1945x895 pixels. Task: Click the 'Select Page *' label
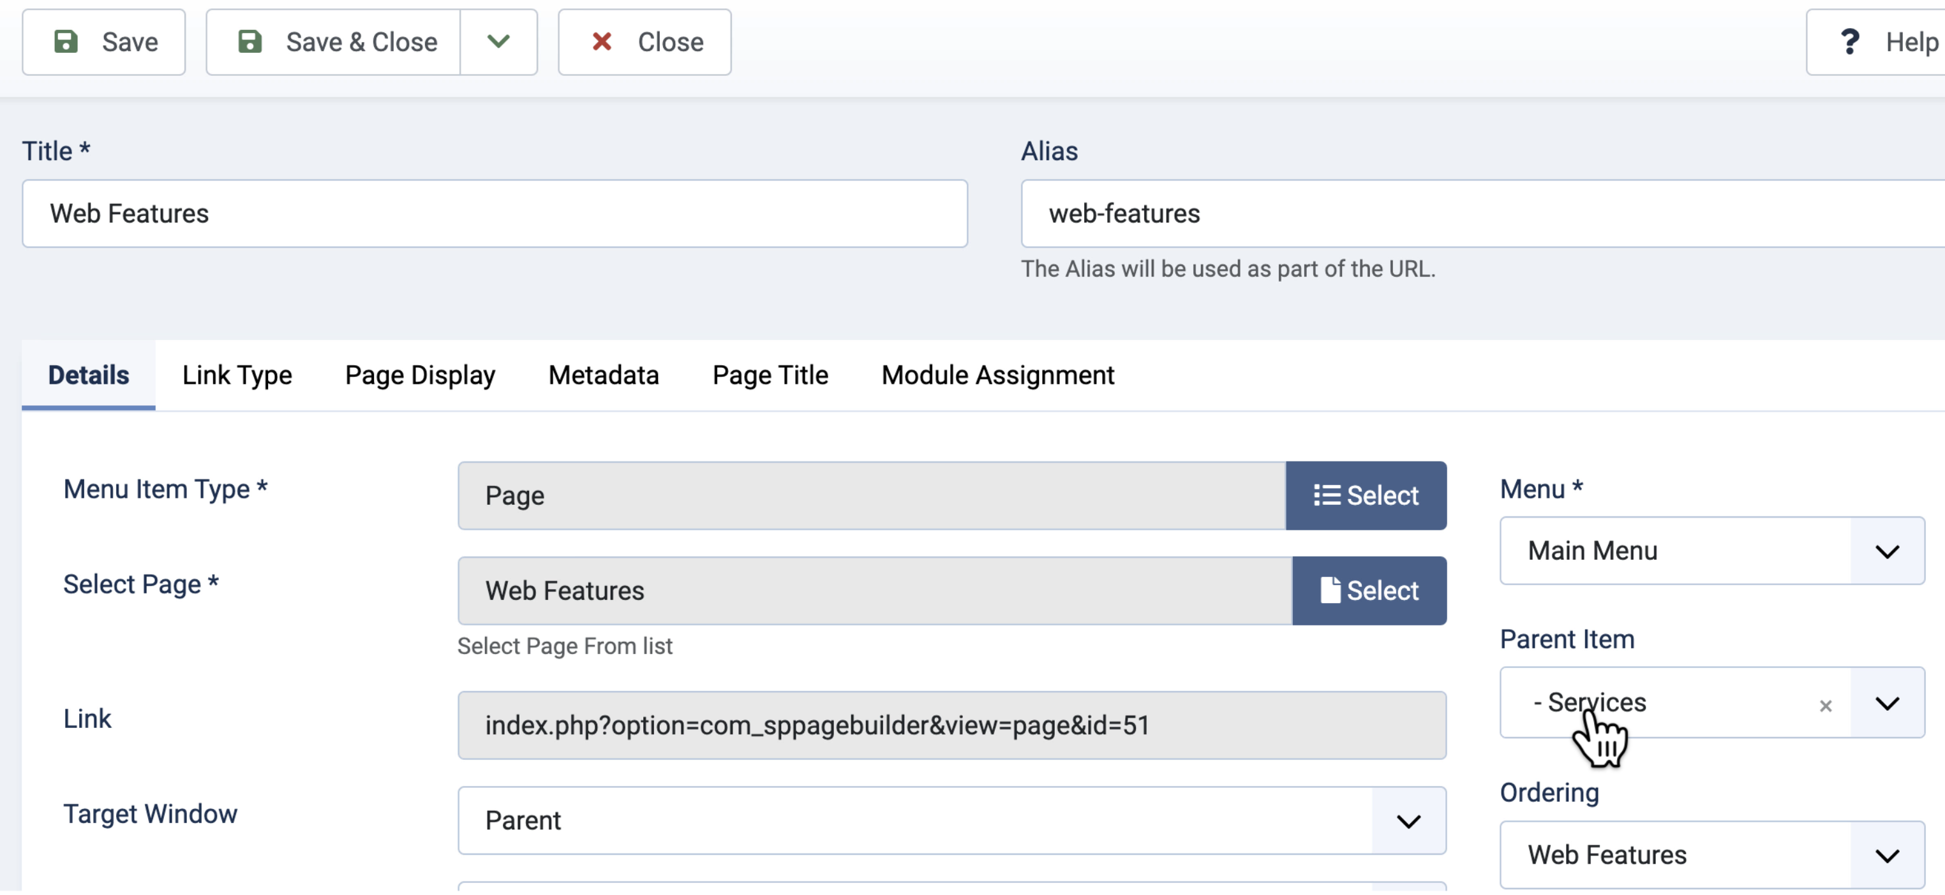pos(141,585)
